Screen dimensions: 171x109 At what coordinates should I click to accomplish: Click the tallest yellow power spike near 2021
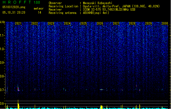point(18,104)
